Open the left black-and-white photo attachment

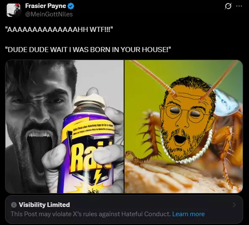tap(64, 126)
